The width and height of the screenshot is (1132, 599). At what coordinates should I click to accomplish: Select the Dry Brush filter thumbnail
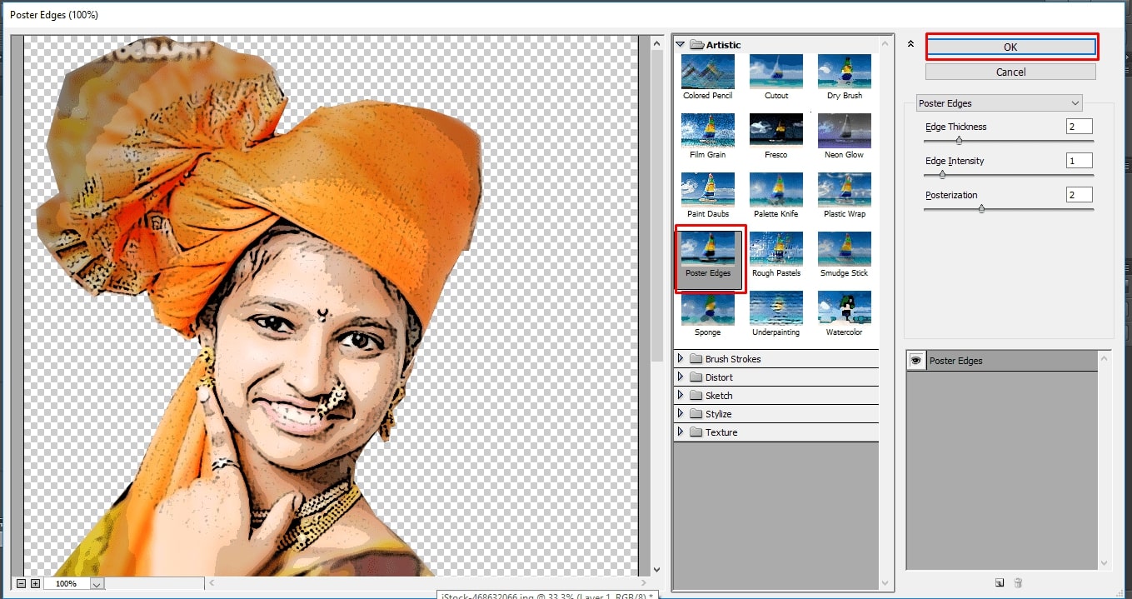click(845, 72)
